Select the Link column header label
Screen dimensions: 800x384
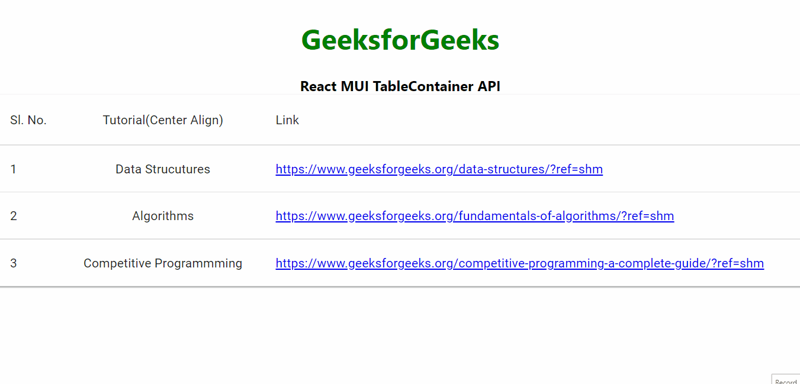[x=287, y=120]
